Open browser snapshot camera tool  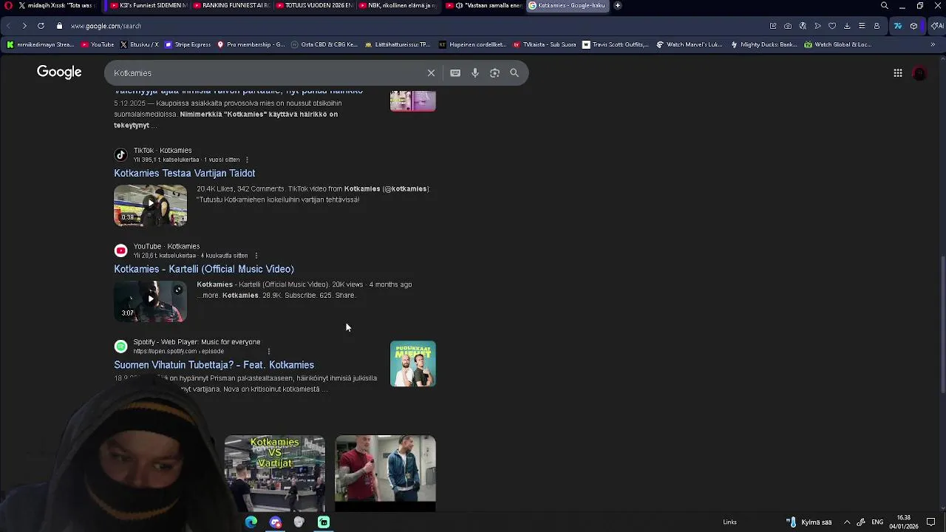(788, 26)
